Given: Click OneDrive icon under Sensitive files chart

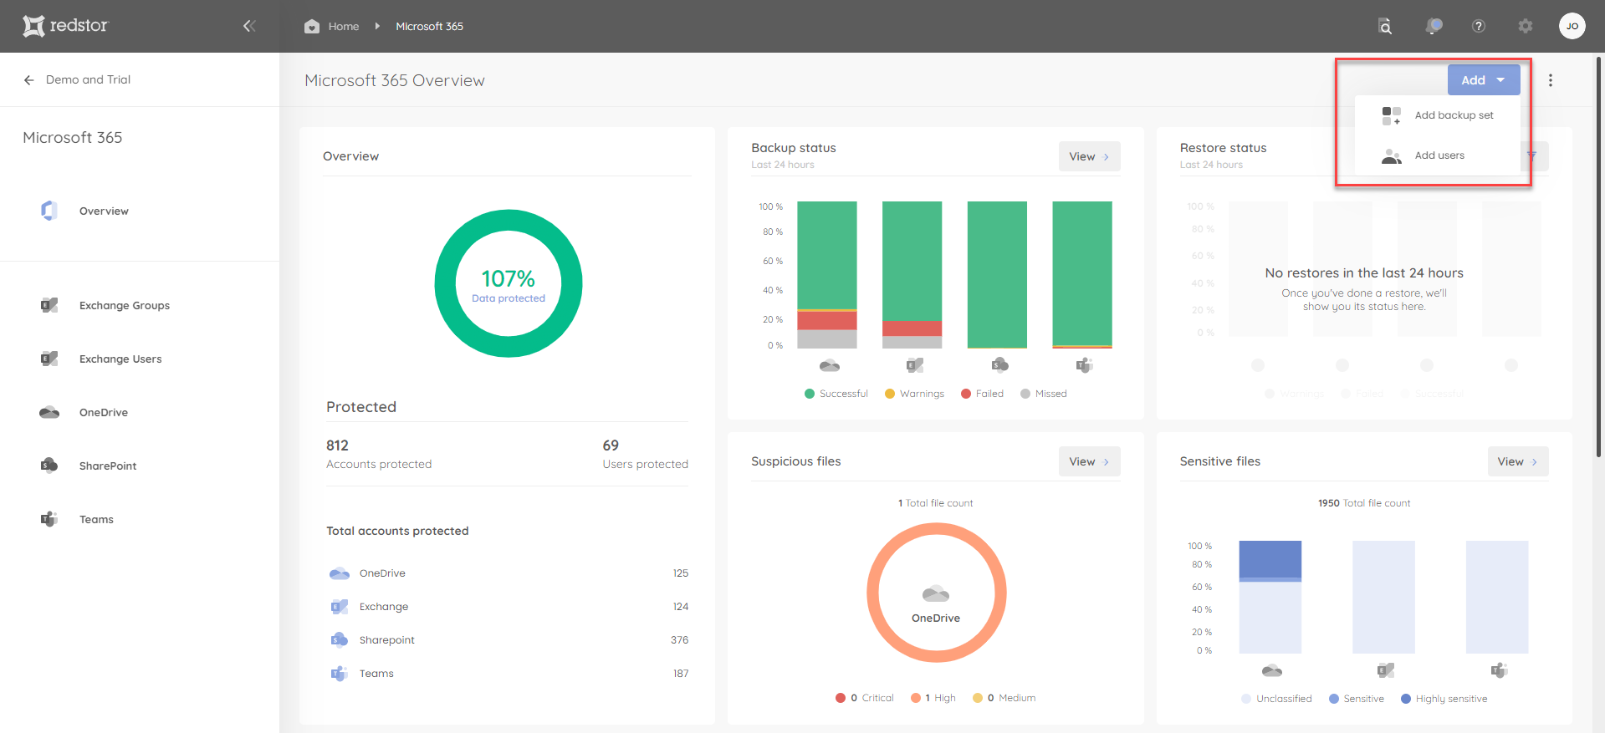Looking at the screenshot, I should [1271, 670].
